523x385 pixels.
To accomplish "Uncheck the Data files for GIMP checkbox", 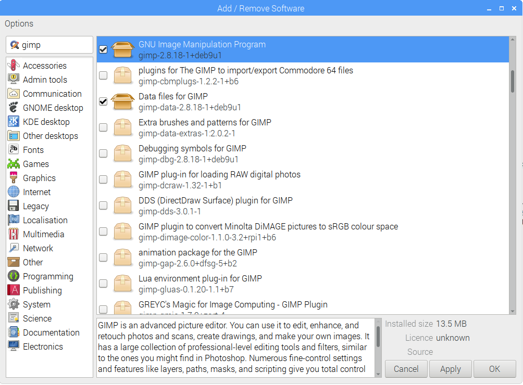I will [x=103, y=101].
